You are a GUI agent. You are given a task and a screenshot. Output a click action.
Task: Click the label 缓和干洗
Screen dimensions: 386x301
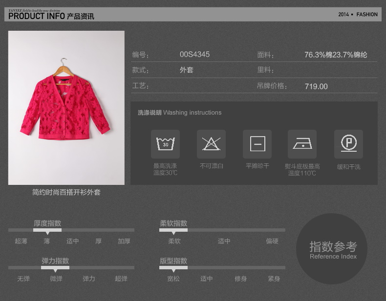pyautogui.click(x=348, y=167)
